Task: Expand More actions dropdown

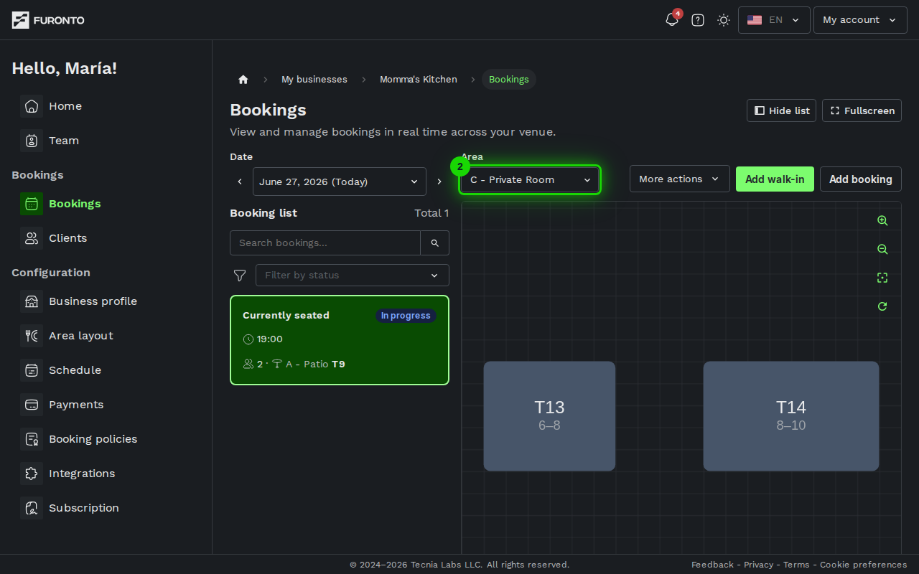Action: tap(680, 179)
